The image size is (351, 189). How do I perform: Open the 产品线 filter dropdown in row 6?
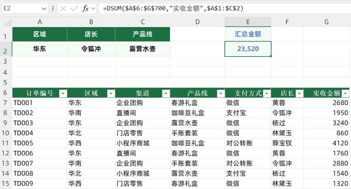221,94
